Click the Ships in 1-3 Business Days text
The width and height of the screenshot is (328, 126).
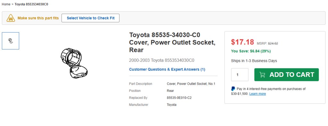pyautogui.click(x=254, y=61)
